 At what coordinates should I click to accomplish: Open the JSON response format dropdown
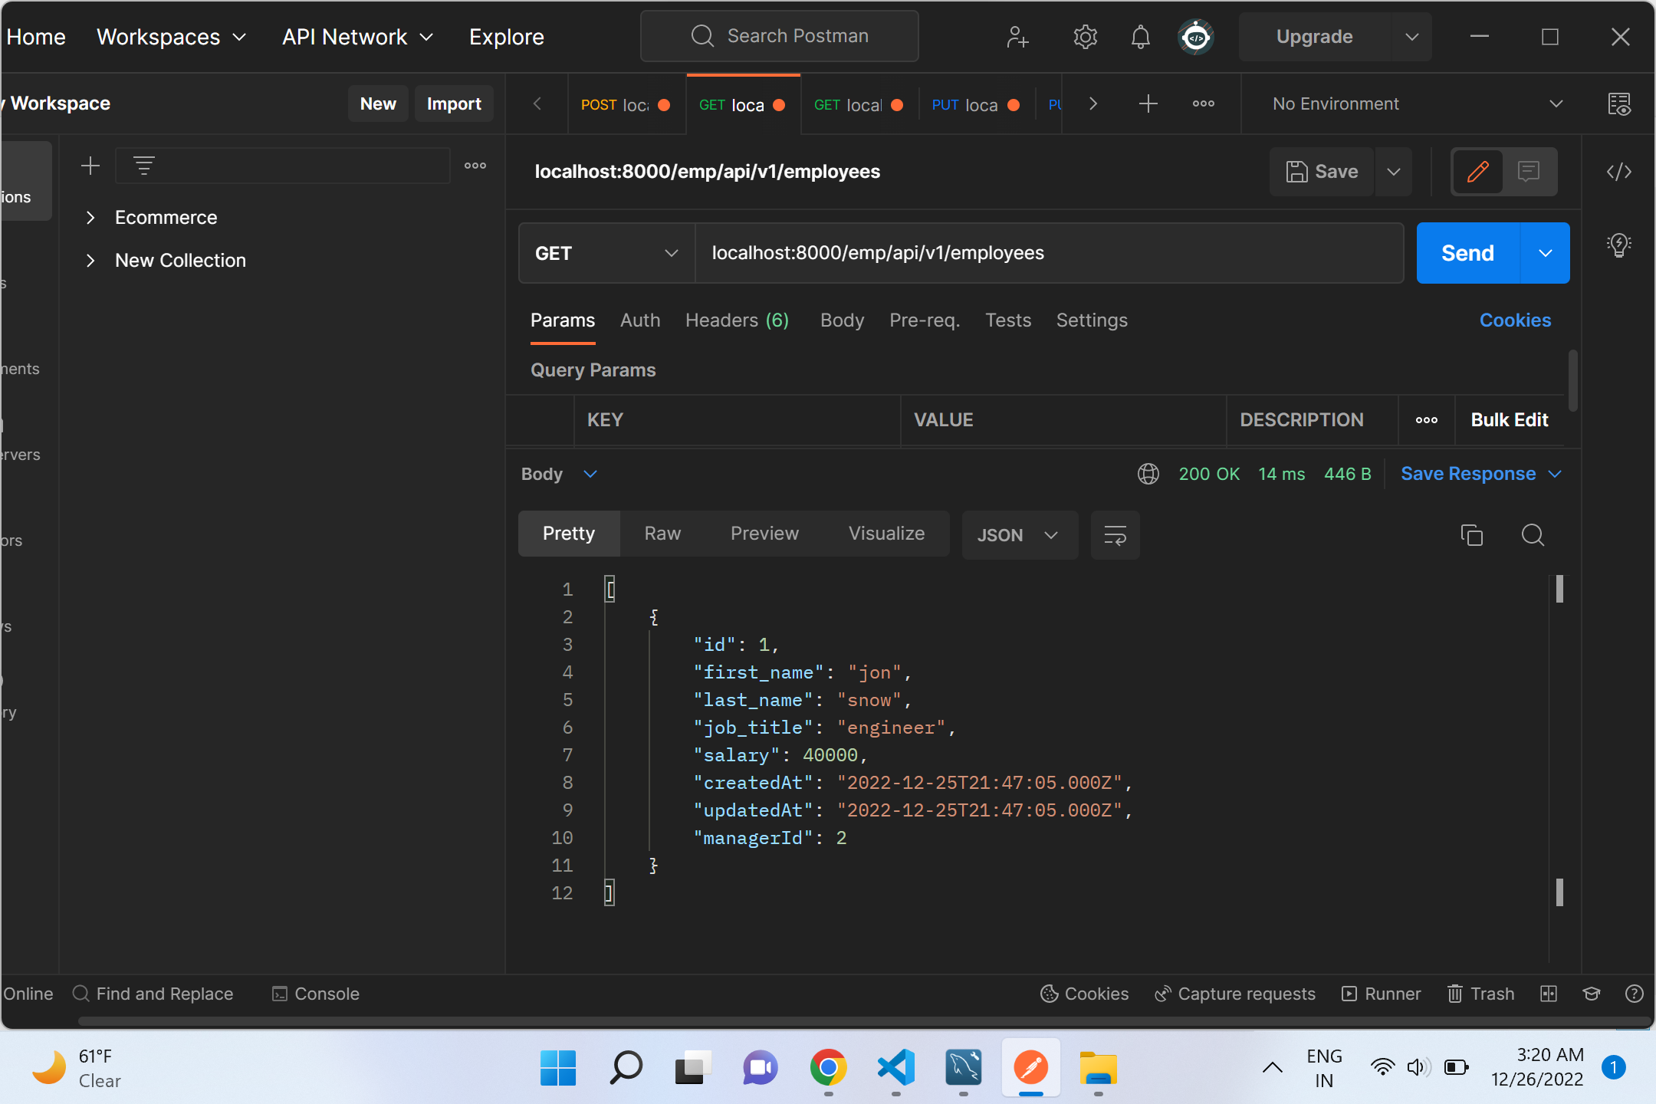click(1019, 535)
